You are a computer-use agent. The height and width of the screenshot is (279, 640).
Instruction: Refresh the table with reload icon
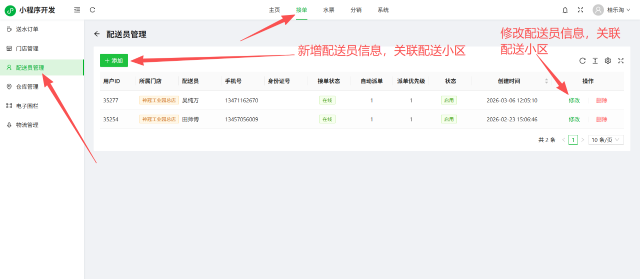582,61
